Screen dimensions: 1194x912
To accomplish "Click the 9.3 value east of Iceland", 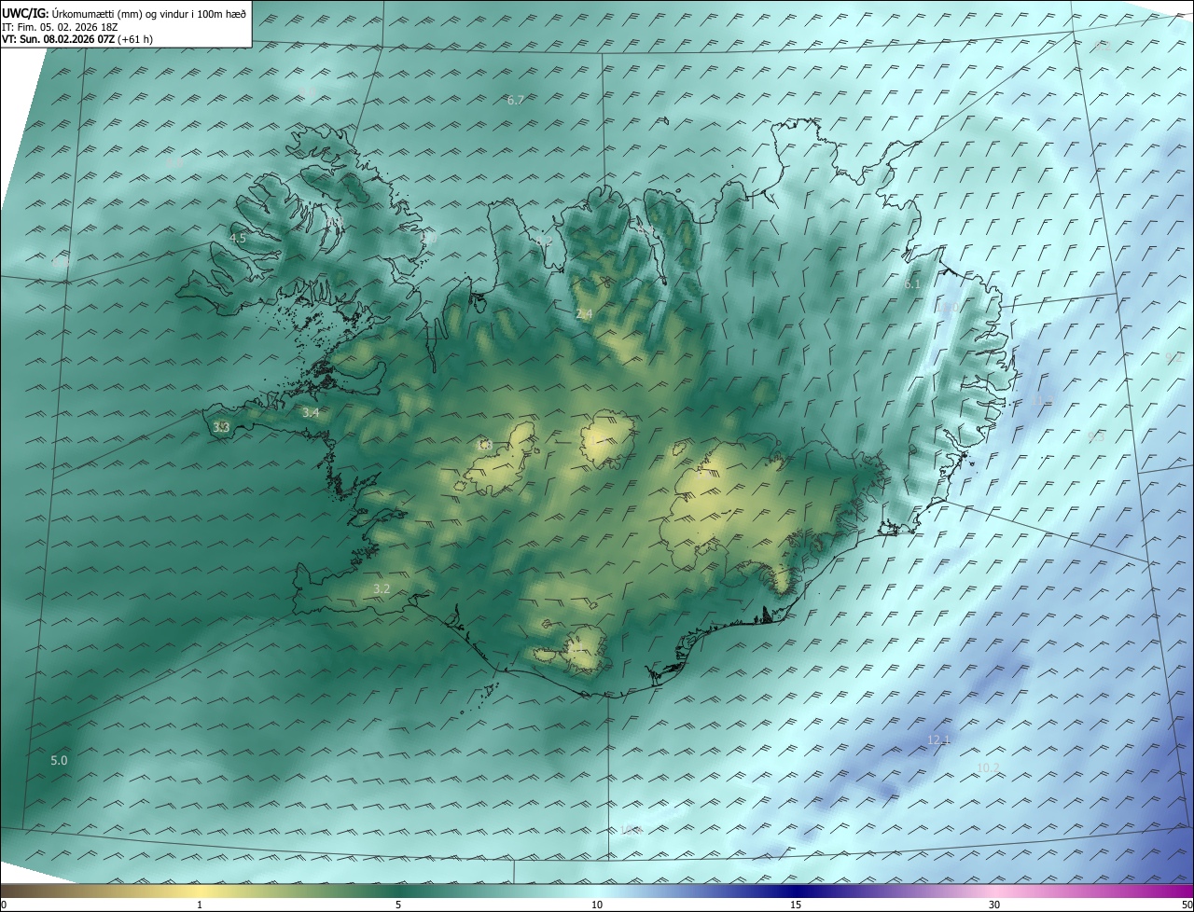I will pyautogui.click(x=1096, y=436).
